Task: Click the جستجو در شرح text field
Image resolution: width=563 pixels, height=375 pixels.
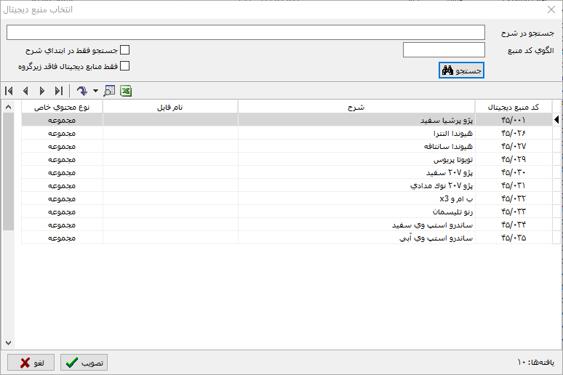Action: (x=246, y=33)
